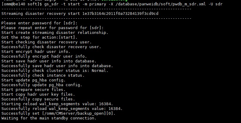Click the 'Please enter password for [sdr]:' line

[40, 23]
